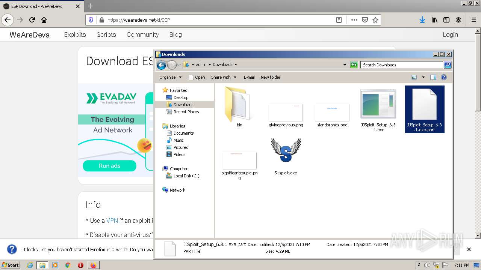Open Firefox account icon
The image size is (481, 270).
point(458,20)
